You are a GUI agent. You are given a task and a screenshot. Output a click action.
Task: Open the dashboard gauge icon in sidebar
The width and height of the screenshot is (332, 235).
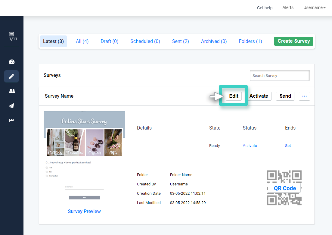coord(12,62)
